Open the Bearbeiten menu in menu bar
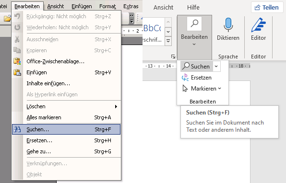The height and width of the screenshot is (183, 286). pos(27,6)
